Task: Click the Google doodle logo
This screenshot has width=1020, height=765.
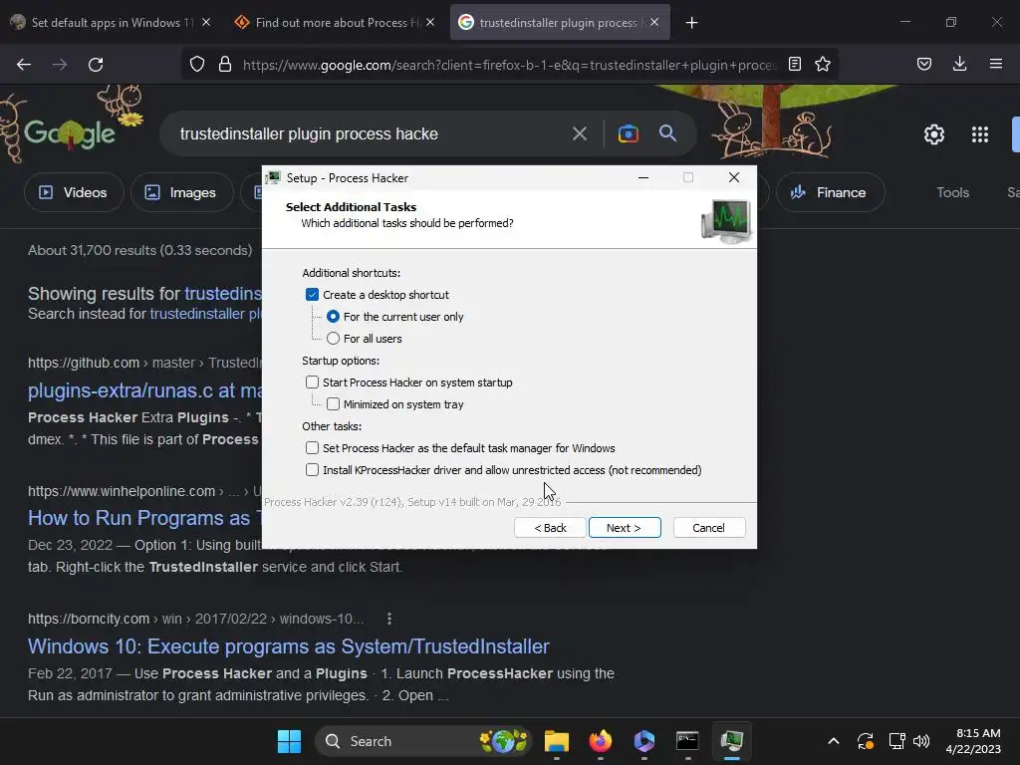Action: [71, 133]
